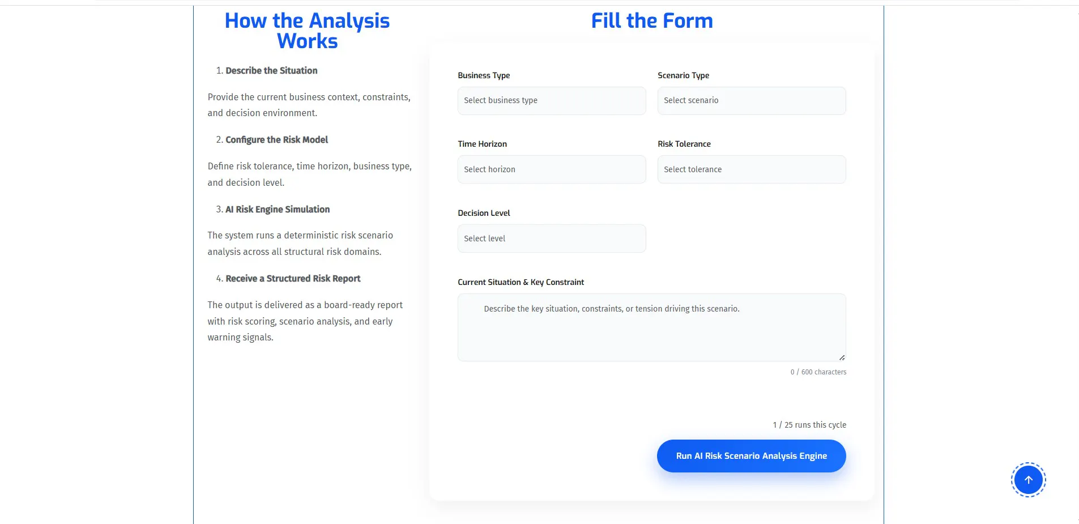Screen dimensions: 1079x524
Task: Click the 25 runs this cycle text
Action: coord(809,425)
